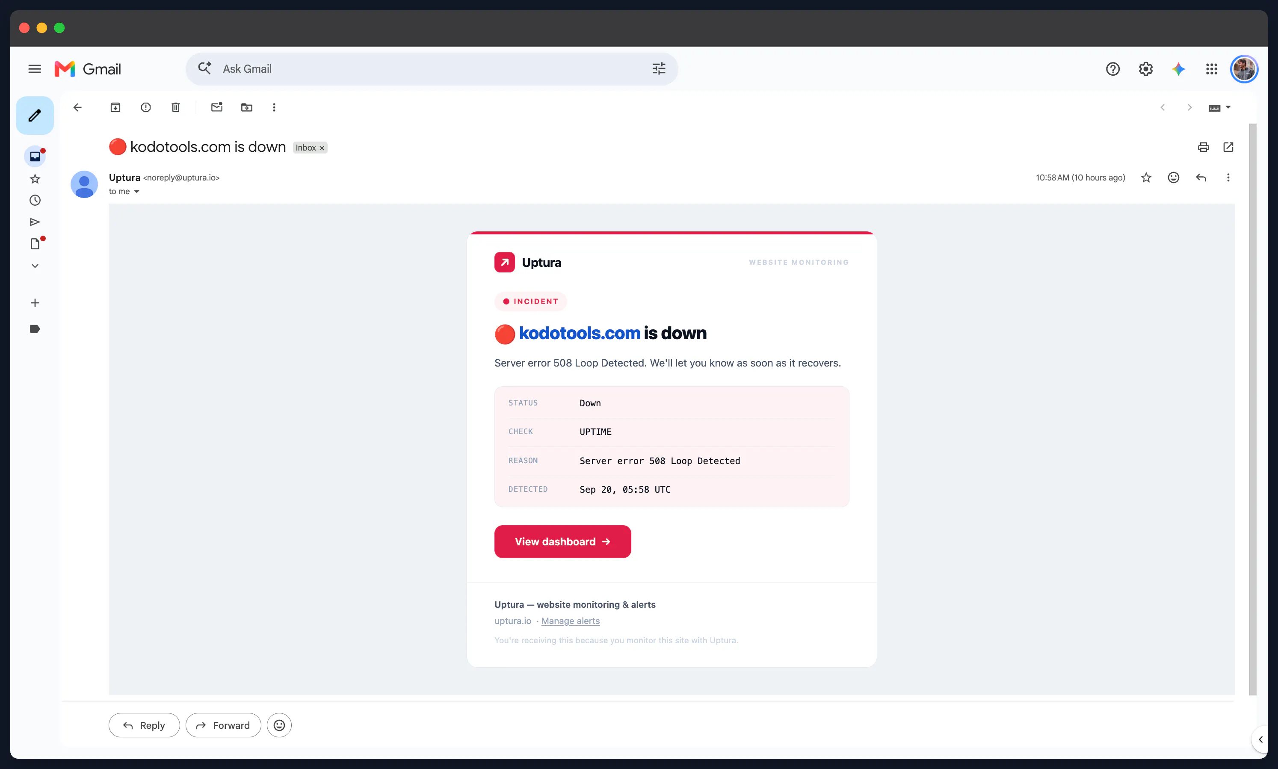This screenshot has width=1278, height=769.
Task: Open the kodotools.com link in email body
Action: [x=580, y=333]
